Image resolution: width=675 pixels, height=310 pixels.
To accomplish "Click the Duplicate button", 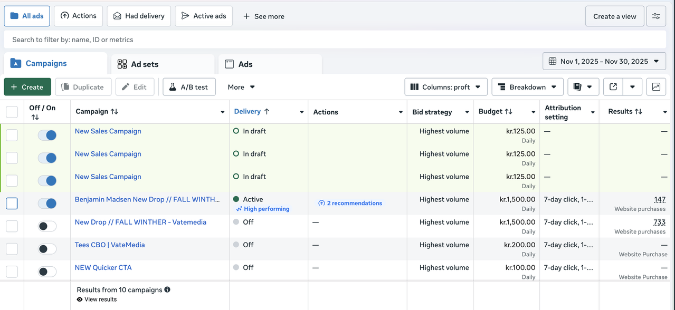I will point(83,87).
